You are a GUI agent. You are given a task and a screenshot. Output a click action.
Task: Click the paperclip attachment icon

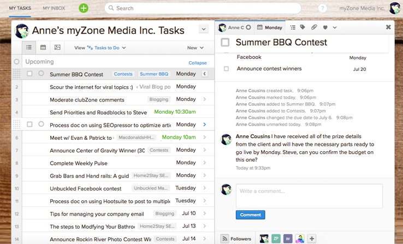pyautogui.click(x=314, y=27)
